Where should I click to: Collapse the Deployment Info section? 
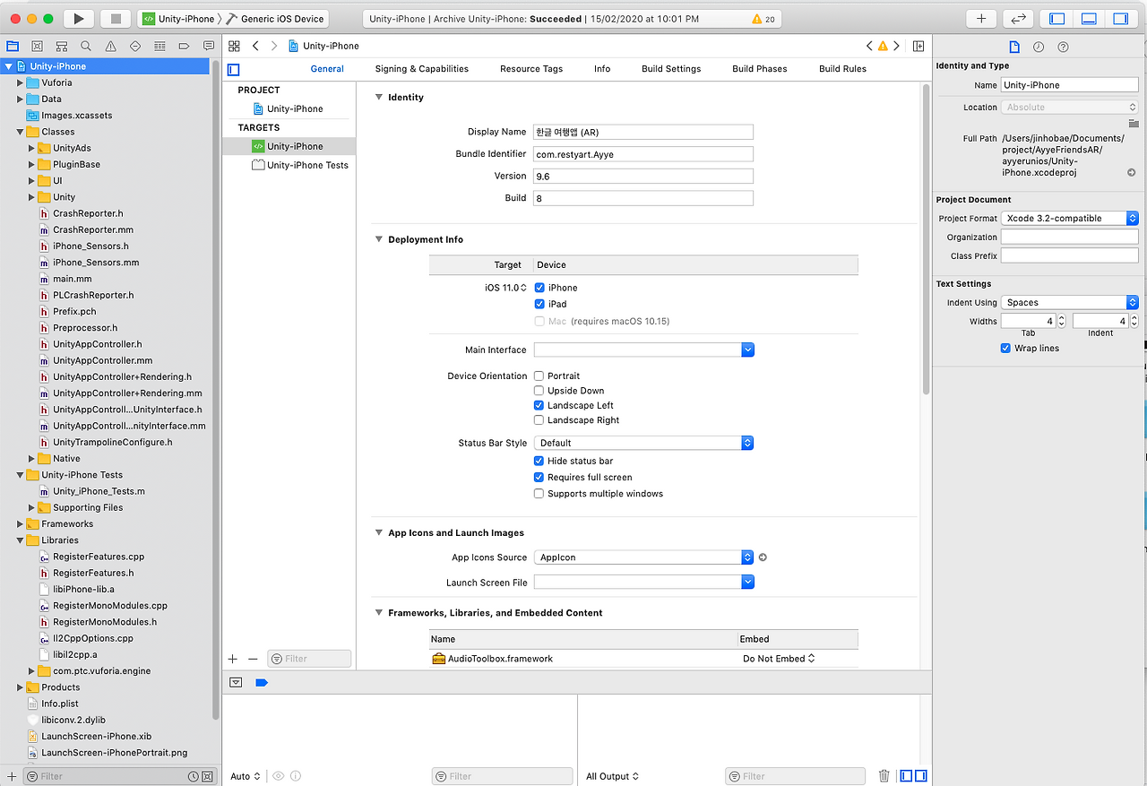(x=379, y=240)
